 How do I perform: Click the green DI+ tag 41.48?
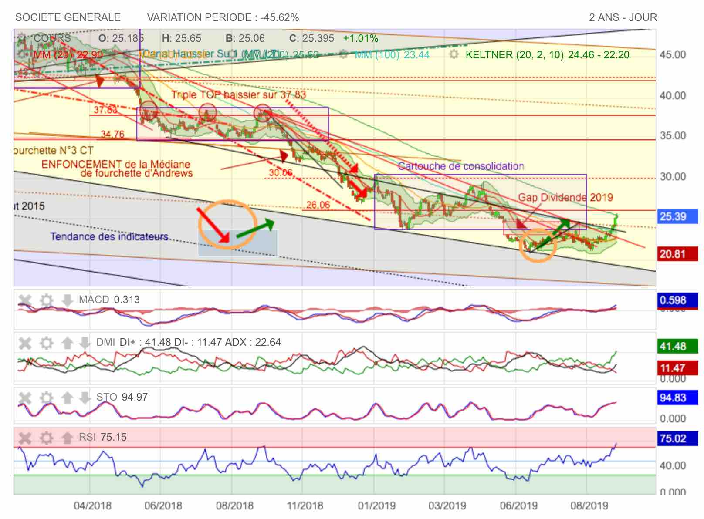(677, 347)
